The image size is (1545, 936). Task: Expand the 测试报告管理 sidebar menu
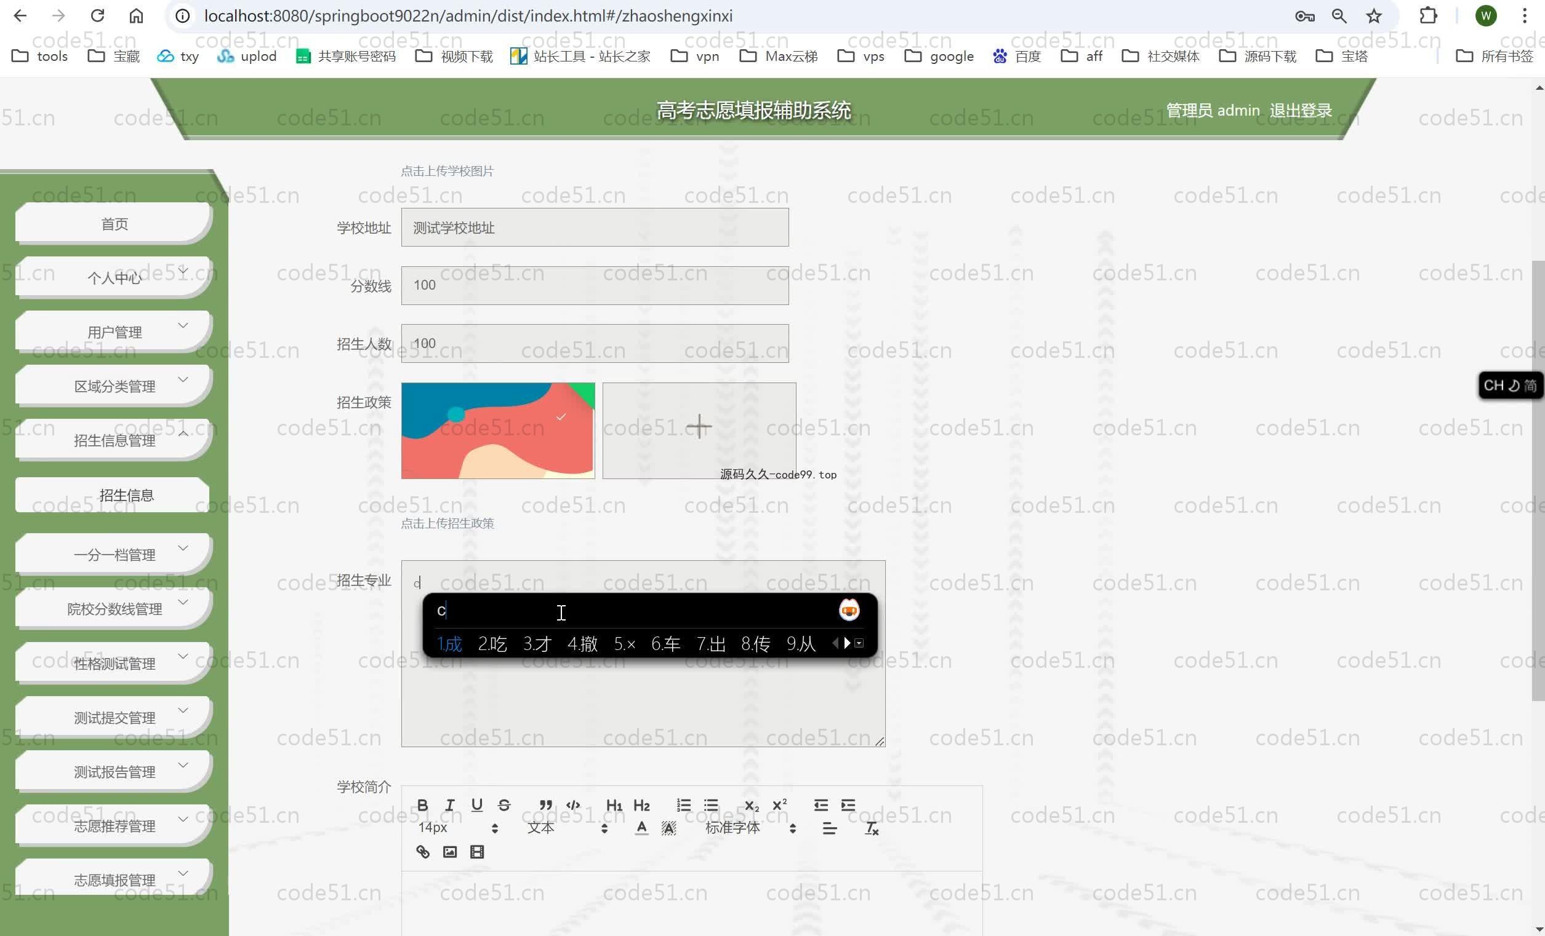pos(114,771)
